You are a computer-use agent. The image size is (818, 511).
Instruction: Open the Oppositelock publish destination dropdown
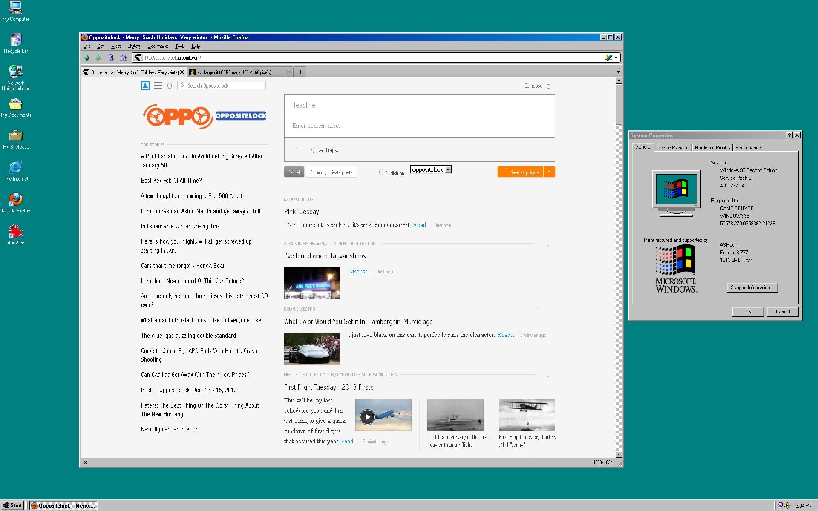(431, 169)
